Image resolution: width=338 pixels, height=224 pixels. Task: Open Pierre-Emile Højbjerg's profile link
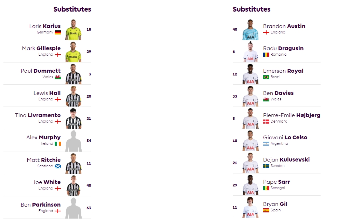click(292, 115)
